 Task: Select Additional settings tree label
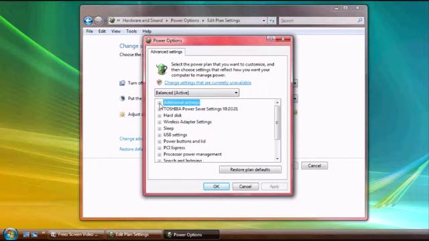(x=182, y=102)
